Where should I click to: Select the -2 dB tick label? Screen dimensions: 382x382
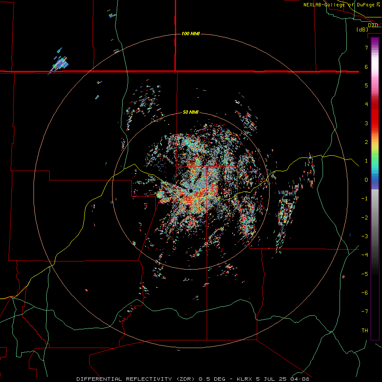pyautogui.click(x=365, y=218)
